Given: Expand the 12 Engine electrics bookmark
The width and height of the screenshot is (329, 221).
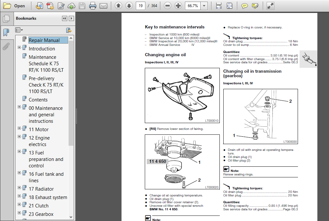Looking at the screenshot, I should click(19, 136).
